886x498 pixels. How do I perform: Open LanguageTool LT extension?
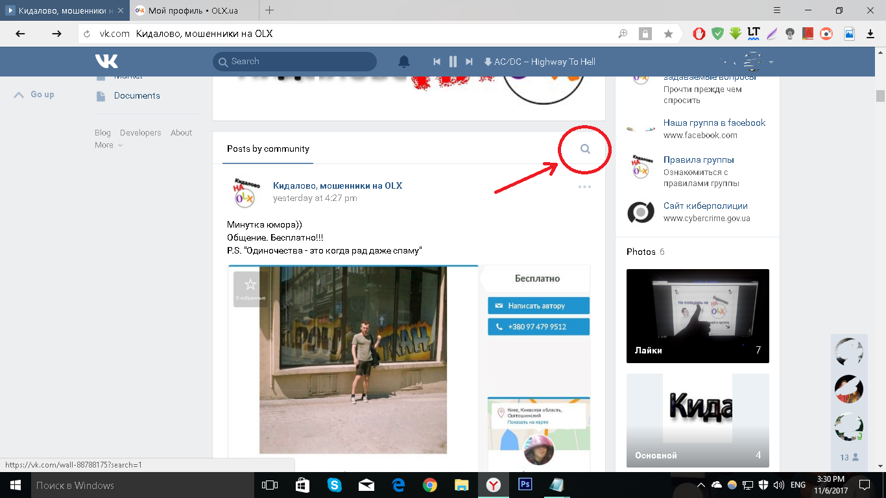tap(754, 33)
